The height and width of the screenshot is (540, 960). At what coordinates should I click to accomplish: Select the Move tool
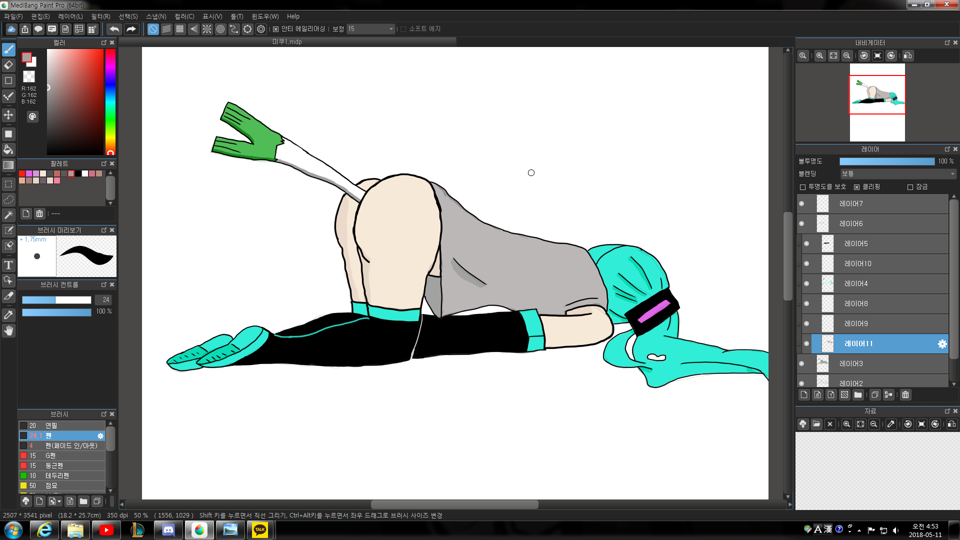pyautogui.click(x=8, y=115)
